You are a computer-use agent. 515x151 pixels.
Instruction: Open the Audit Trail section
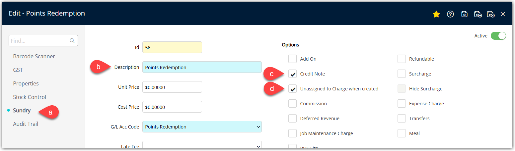pos(26,124)
